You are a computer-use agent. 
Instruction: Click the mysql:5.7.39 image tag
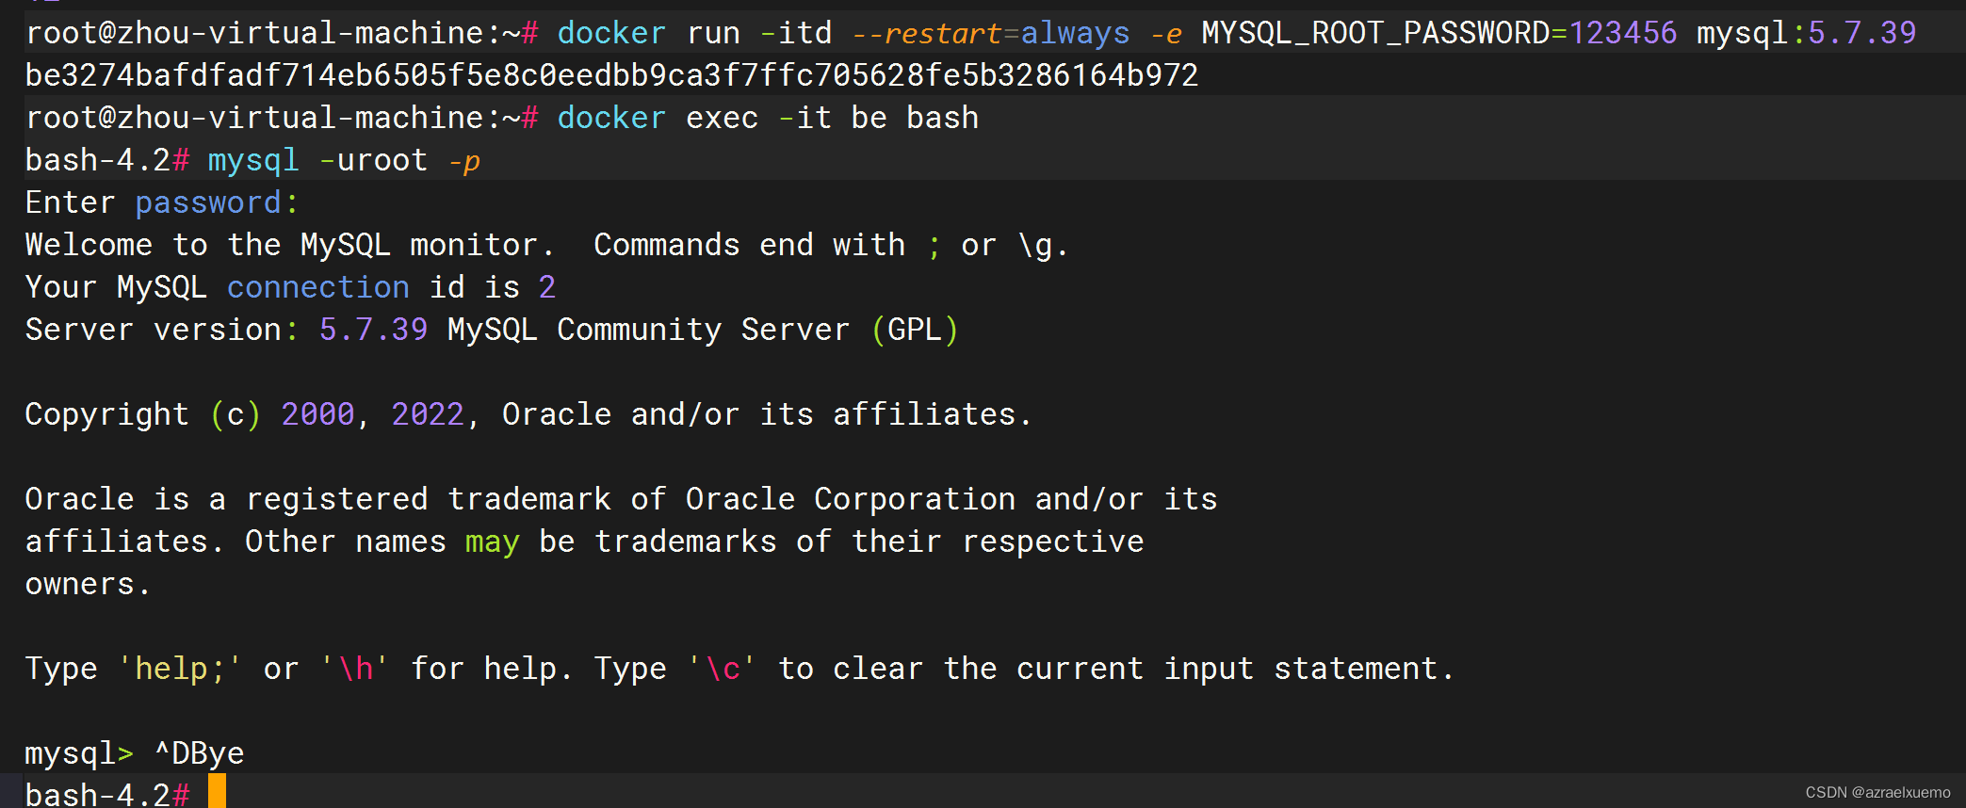pyautogui.click(x=1807, y=33)
